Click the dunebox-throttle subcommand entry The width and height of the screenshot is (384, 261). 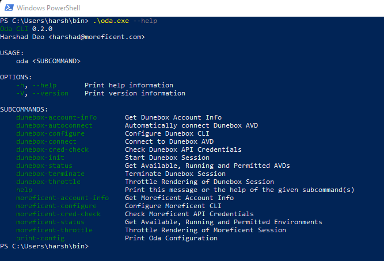click(48, 182)
